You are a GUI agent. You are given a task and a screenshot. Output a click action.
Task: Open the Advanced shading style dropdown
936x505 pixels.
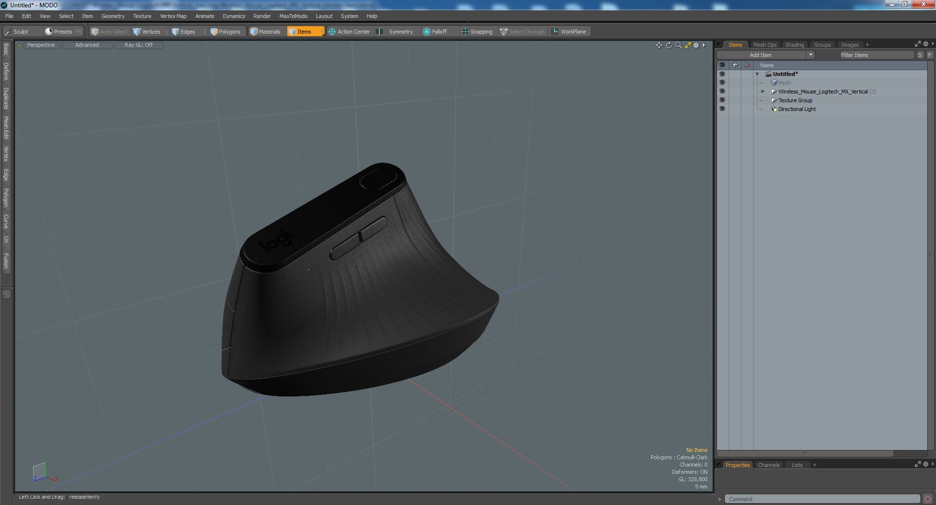[x=87, y=45]
